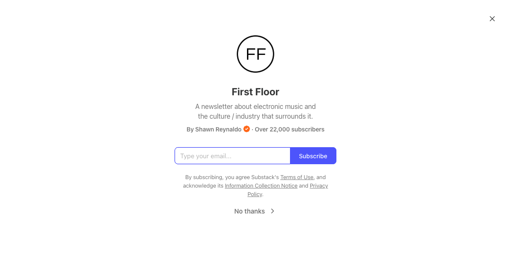Screen dimensions: 511x268
Task: Click the Over 22,000 subscribers text
Action: 290,129
